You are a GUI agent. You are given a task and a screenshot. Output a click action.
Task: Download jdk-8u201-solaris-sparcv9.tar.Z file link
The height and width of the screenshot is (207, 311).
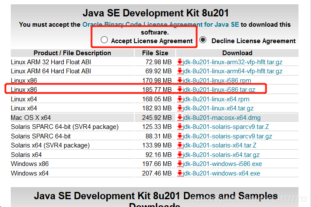226,127
